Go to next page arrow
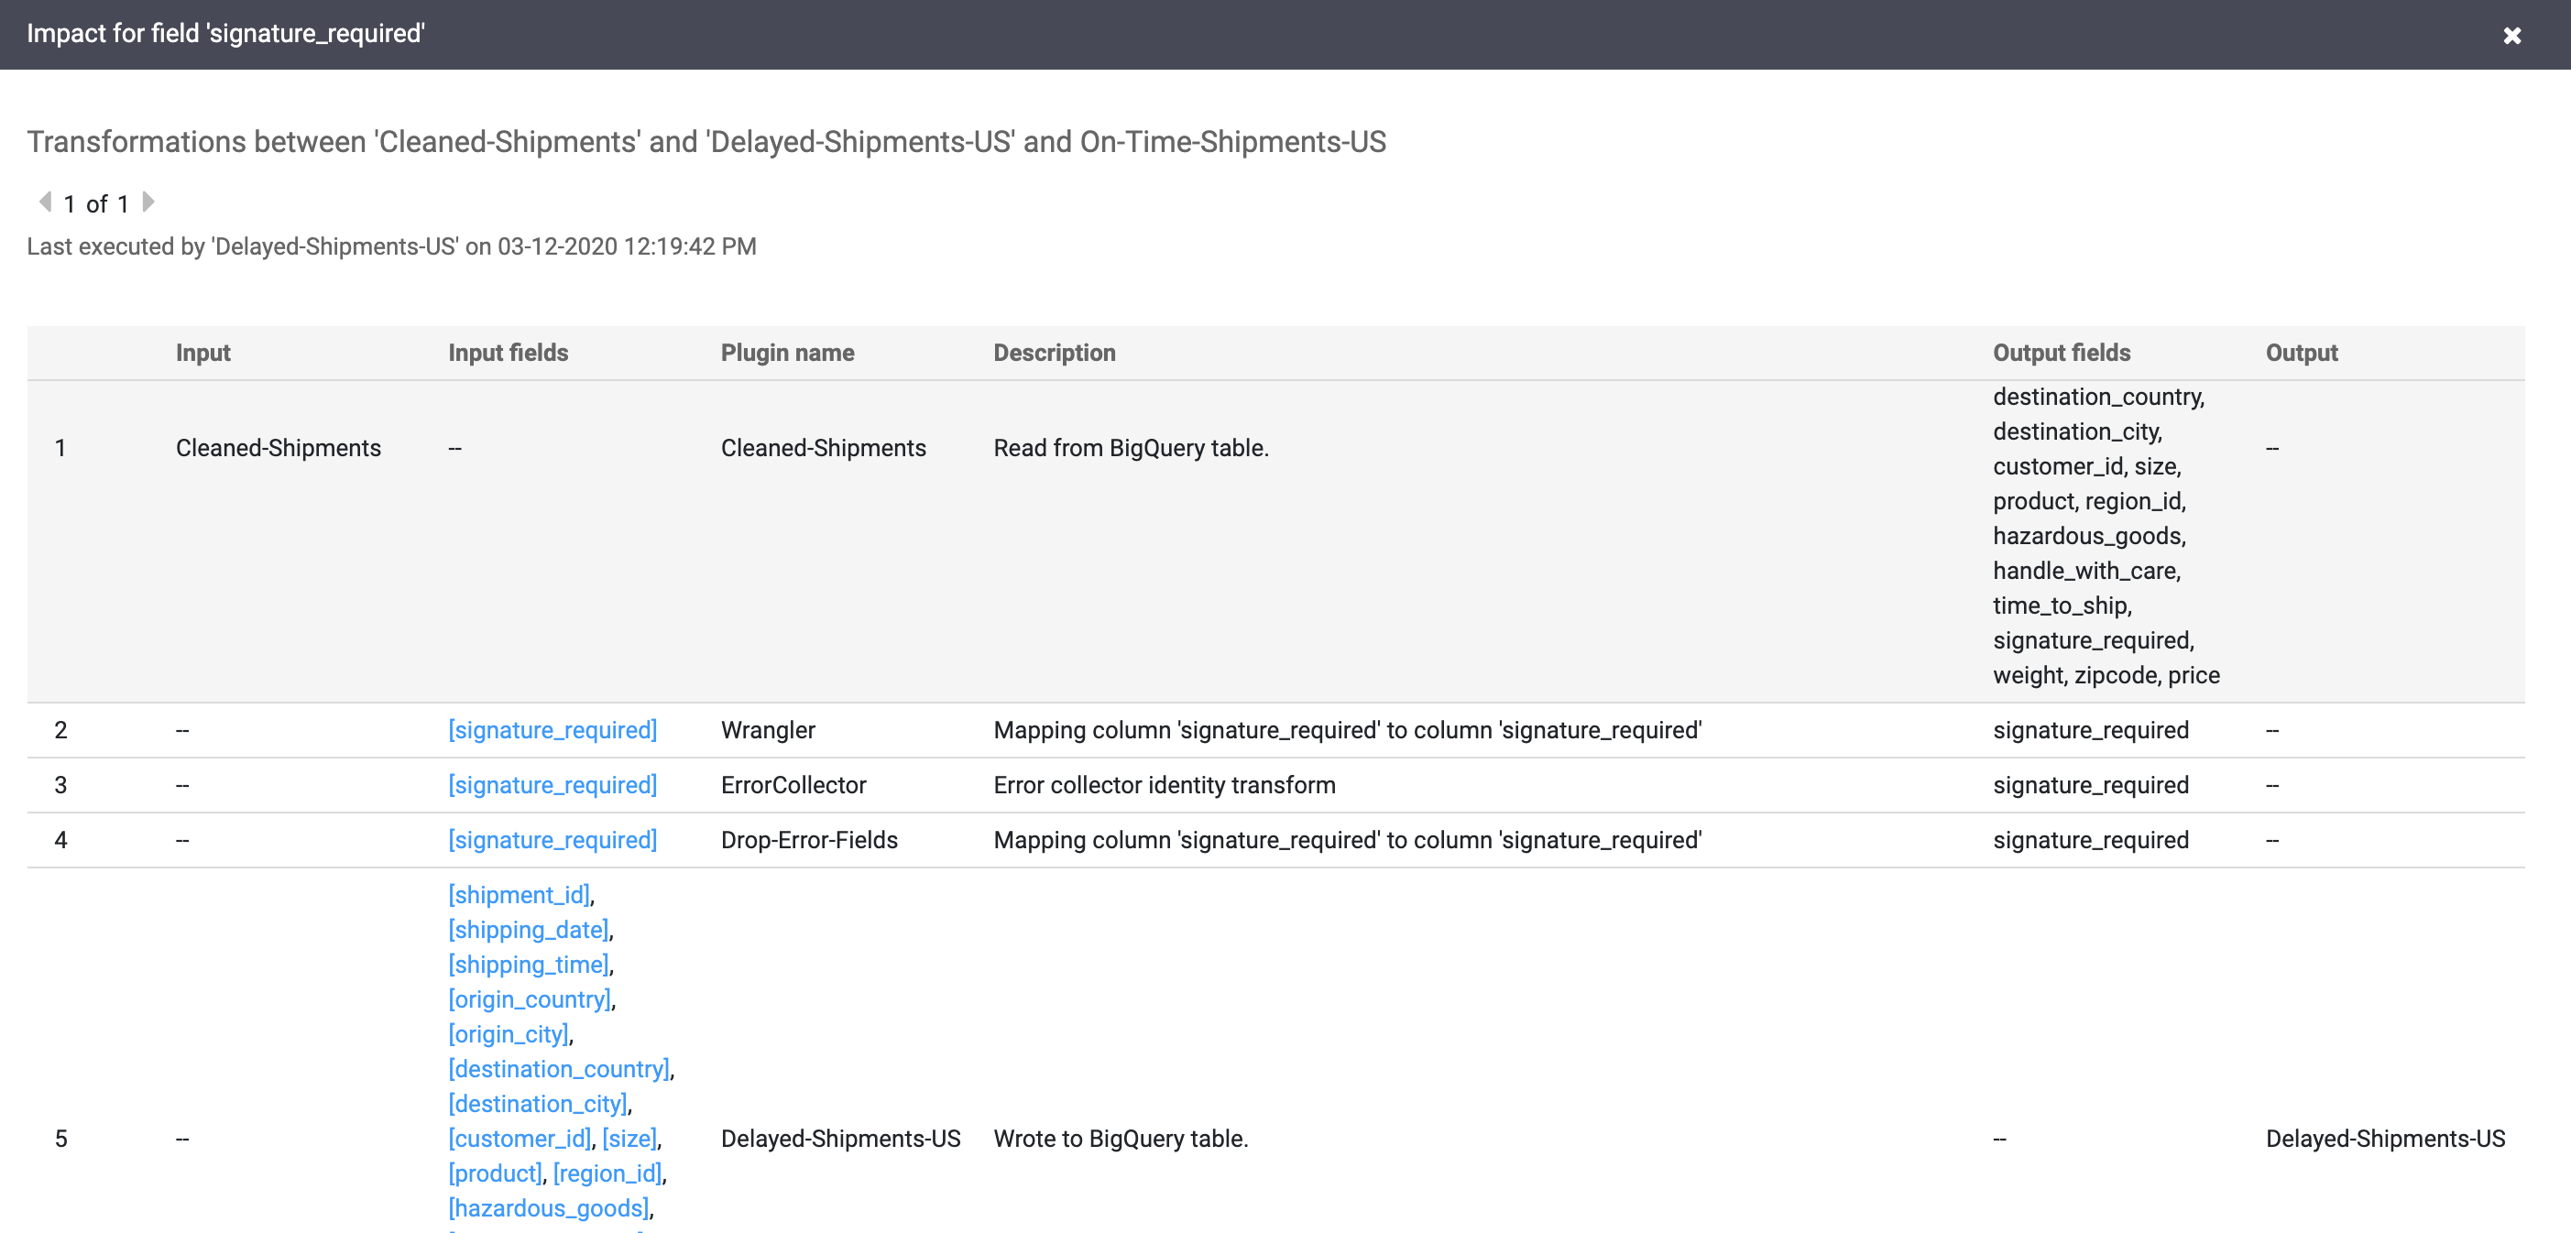The width and height of the screenshot is (2571, 1233). click(x=148, y=202)
